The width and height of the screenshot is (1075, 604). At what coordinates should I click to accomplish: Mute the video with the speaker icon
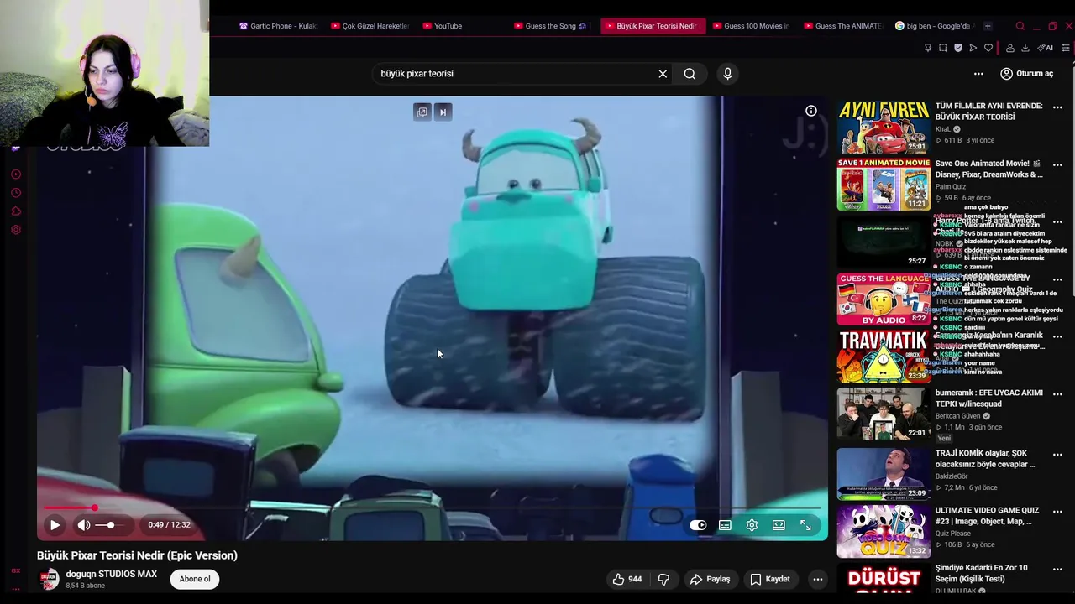click(x=84, y=525)
